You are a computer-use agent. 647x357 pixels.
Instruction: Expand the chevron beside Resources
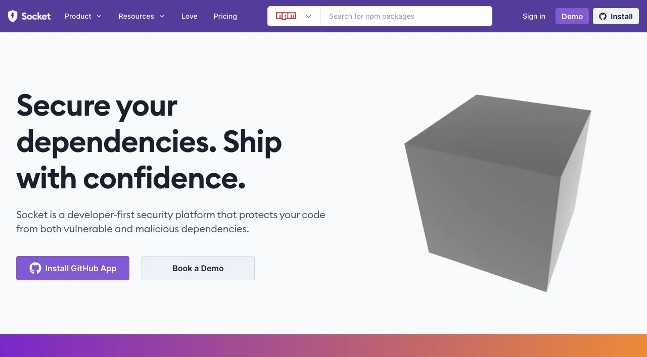click(x=162, y=16)
